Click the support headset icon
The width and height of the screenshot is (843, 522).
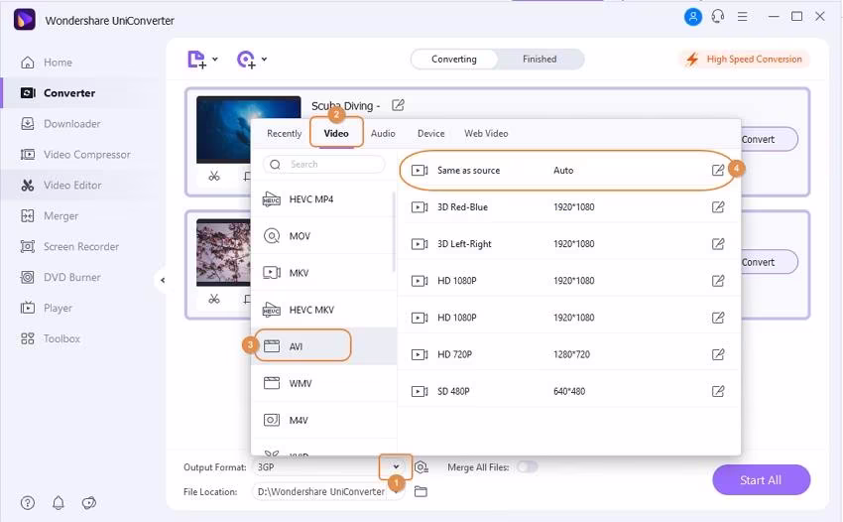718,17
